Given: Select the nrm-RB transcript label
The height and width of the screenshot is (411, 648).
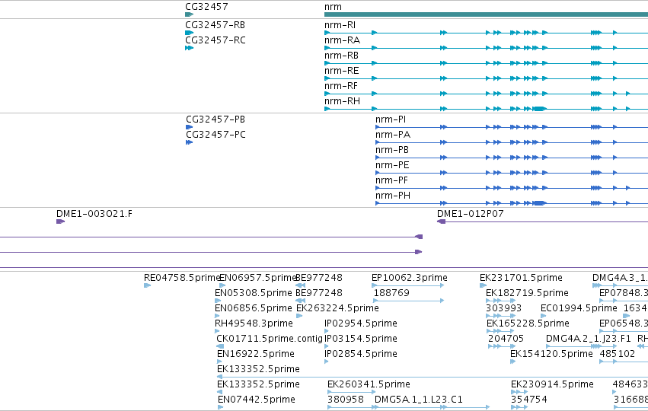Looking at the screenshot, I should pos(341,56).
